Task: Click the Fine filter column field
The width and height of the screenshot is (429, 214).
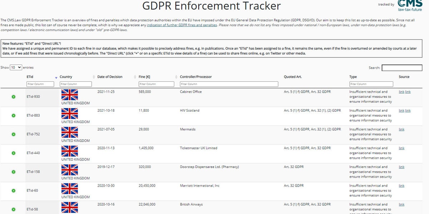Action: click(x=156, y=84)
